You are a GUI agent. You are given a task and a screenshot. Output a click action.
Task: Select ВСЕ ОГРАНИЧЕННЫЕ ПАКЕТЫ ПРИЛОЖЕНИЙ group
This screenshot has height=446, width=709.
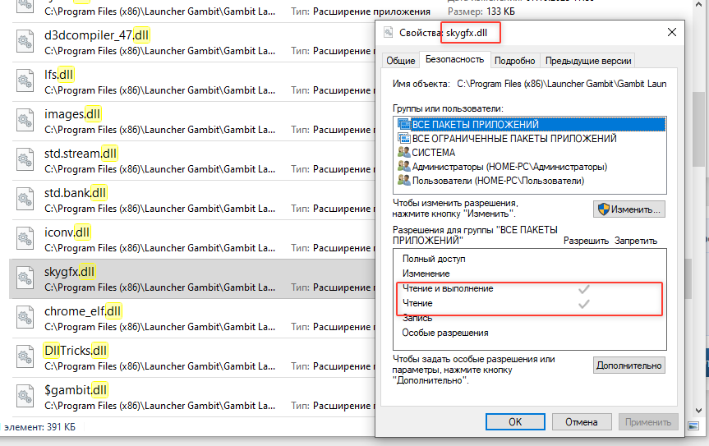(513, 139)
